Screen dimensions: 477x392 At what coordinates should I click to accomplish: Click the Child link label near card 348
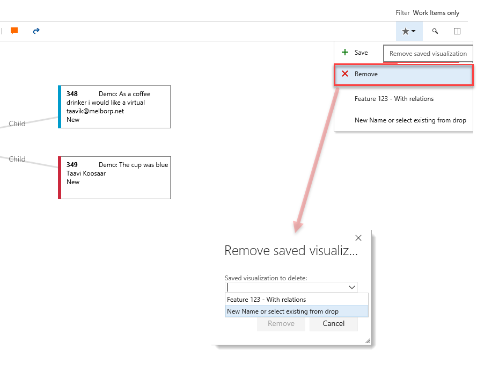tap(17, 124)
